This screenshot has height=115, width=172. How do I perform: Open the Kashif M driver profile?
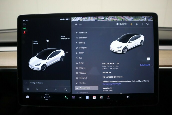121,24
